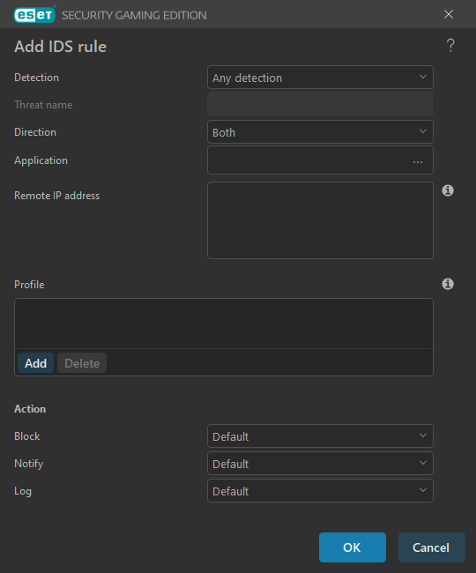Show info tooltip for Profile section
The image size is (476, 573).
coord(448,284)
